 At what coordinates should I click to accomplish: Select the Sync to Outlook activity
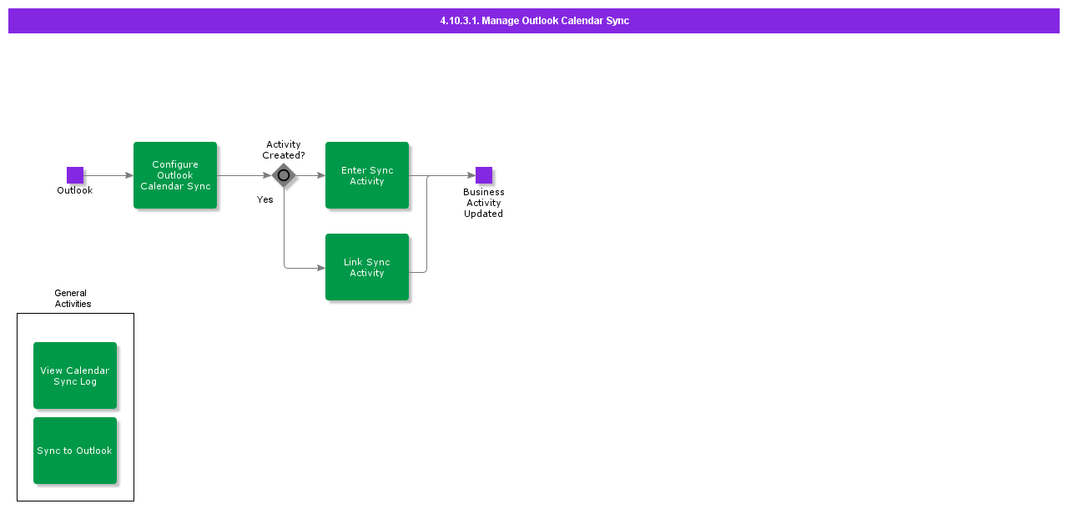74,451
